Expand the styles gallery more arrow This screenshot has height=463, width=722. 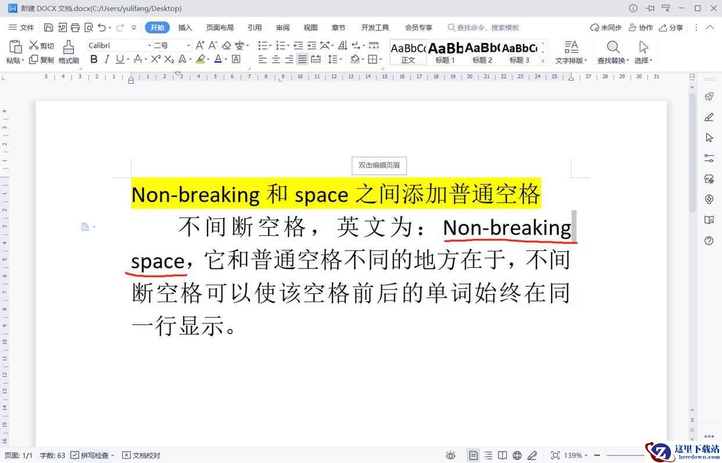(x=544, y=60)
